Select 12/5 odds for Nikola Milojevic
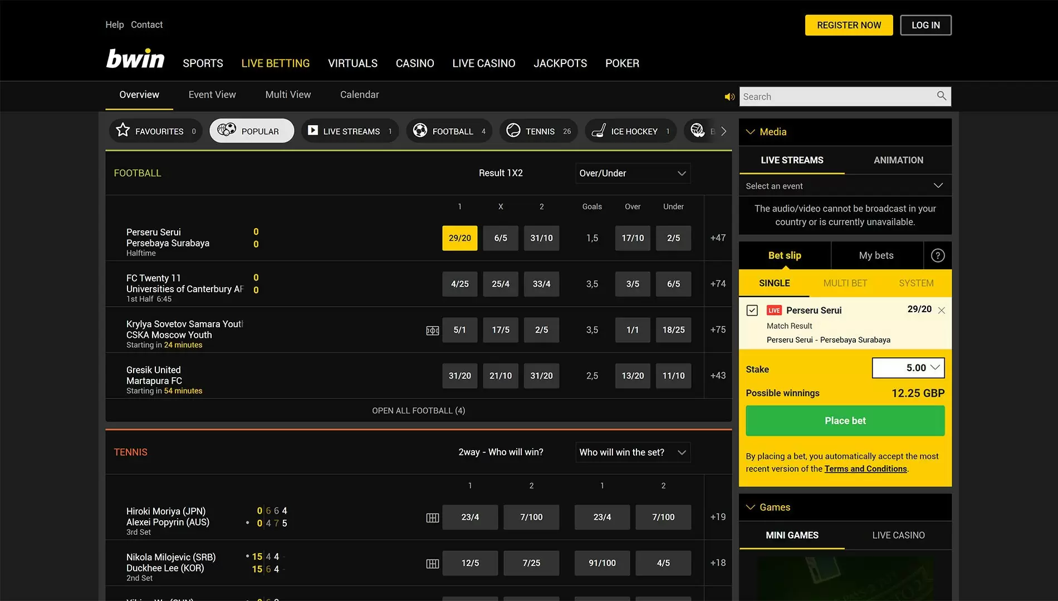 (x=470, y=563)
